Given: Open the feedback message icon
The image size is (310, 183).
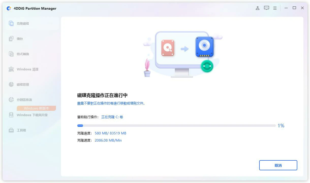Looking at the screenshot, I should [266, 8].
